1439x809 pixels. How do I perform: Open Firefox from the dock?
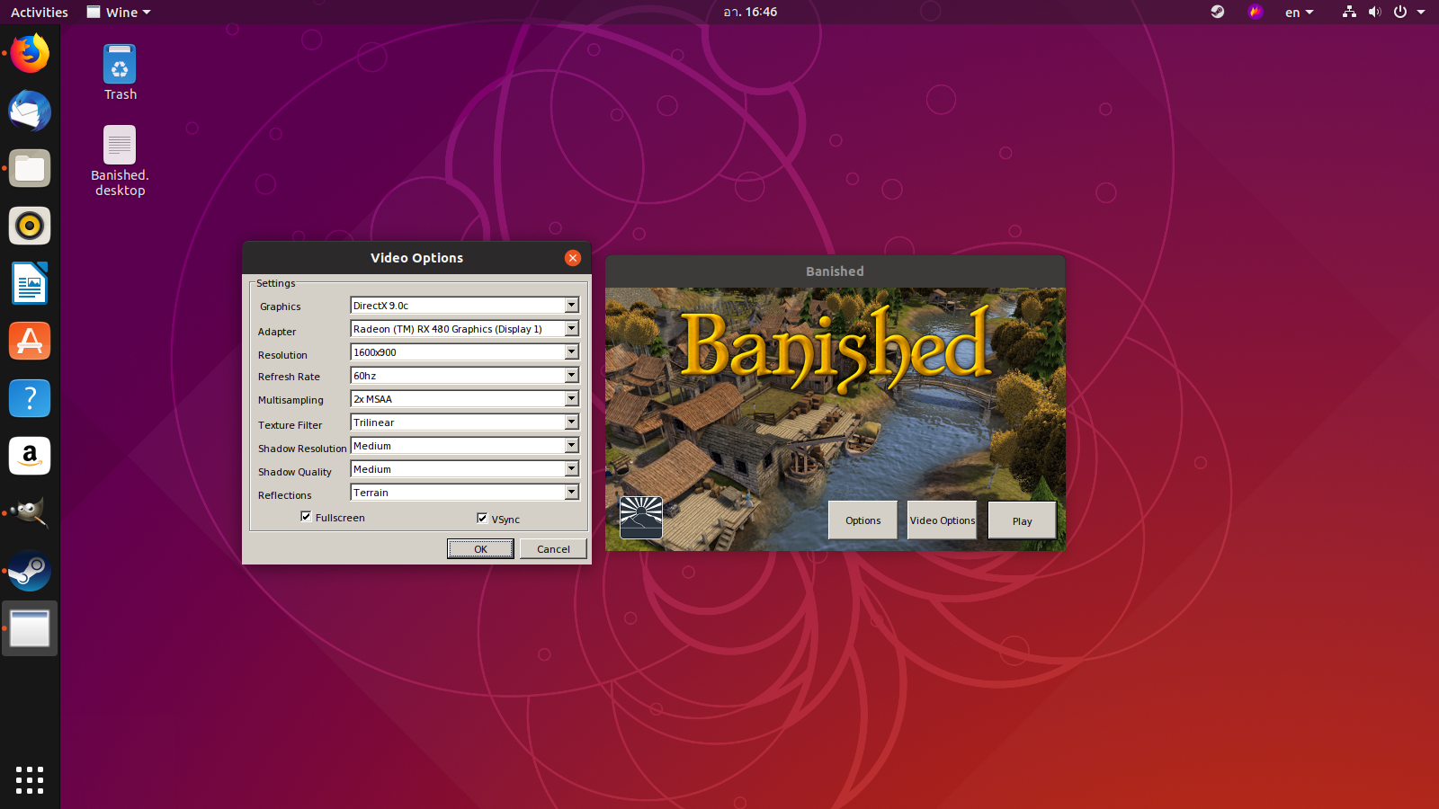[x=30, y=53]
